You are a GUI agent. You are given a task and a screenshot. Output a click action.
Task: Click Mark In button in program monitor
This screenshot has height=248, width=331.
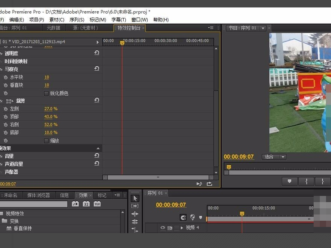pos(306,181)
